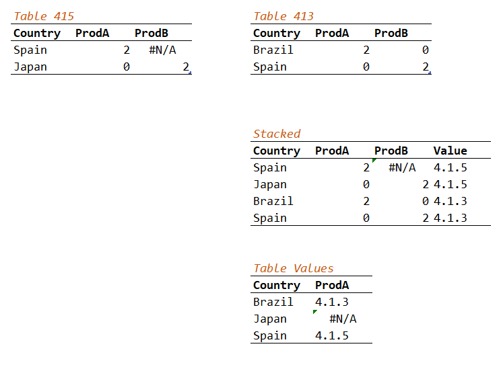Click the ProdA header in Table Values
This screenshot has width=501, height=365.
pyautogui.click(x=332, y=285)
